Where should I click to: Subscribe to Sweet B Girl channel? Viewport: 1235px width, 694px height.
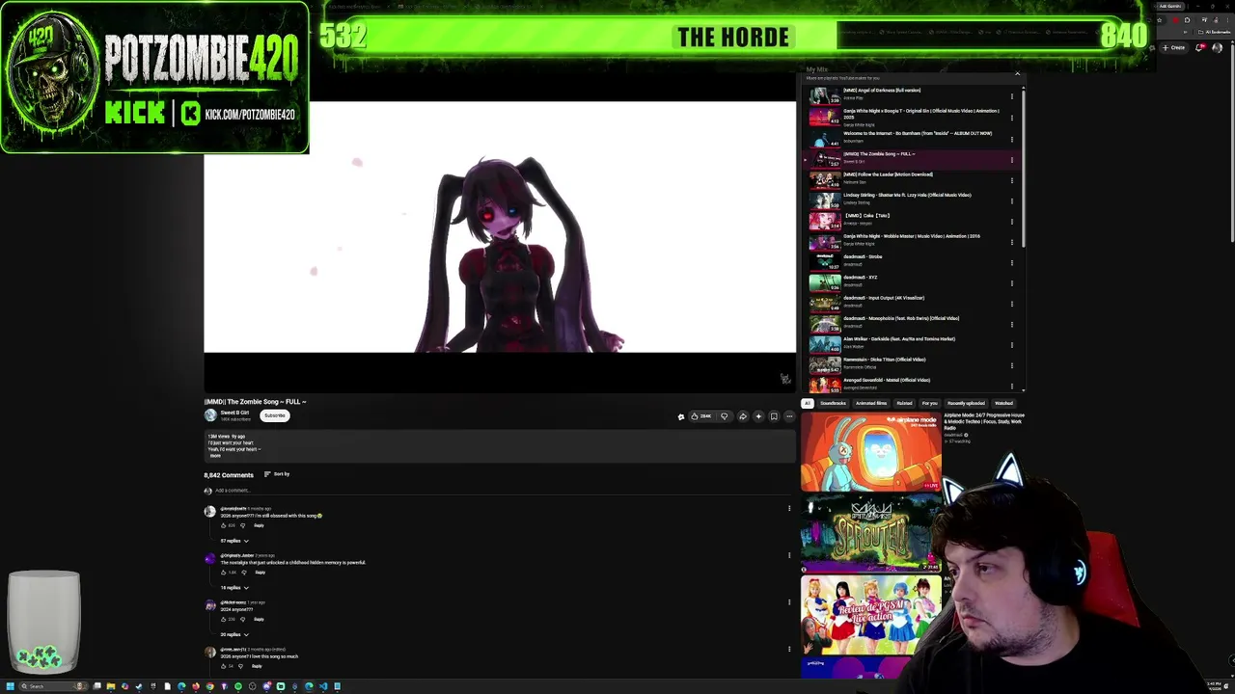[x=275, y=416]
